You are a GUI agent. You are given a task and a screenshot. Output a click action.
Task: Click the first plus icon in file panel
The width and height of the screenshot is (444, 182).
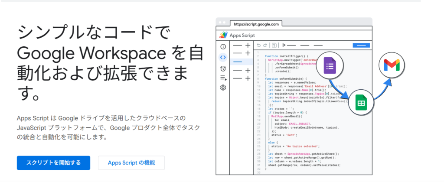coord(248,45)
